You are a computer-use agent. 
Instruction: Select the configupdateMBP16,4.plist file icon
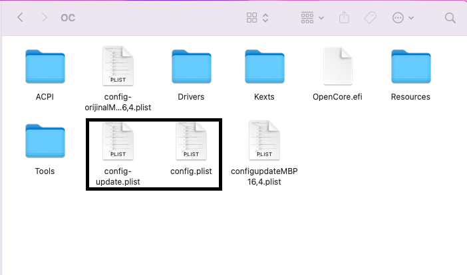(265, 140)
